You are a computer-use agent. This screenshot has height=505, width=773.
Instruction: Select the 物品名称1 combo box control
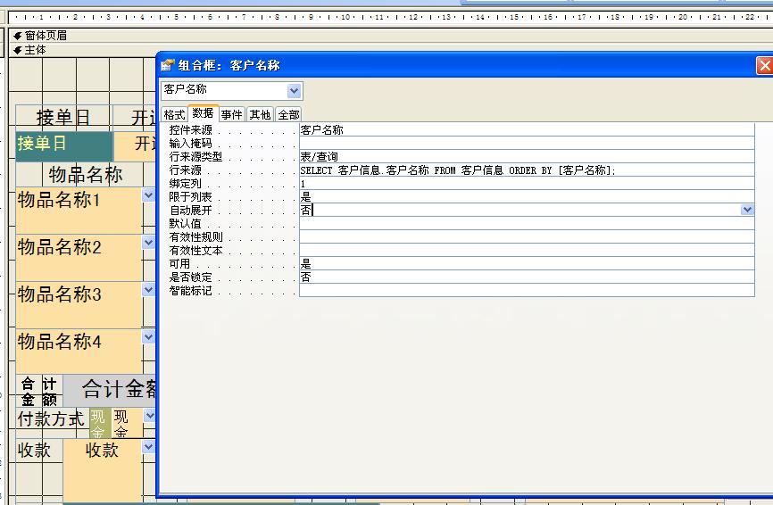[x=79, y=211]
